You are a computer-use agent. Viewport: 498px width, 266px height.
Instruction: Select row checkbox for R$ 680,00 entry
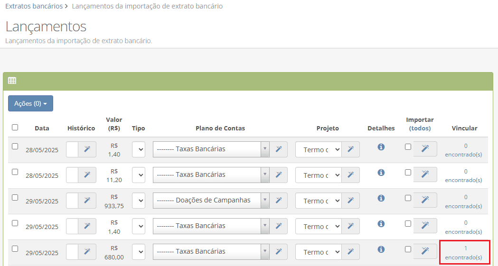tap(15, 249)
